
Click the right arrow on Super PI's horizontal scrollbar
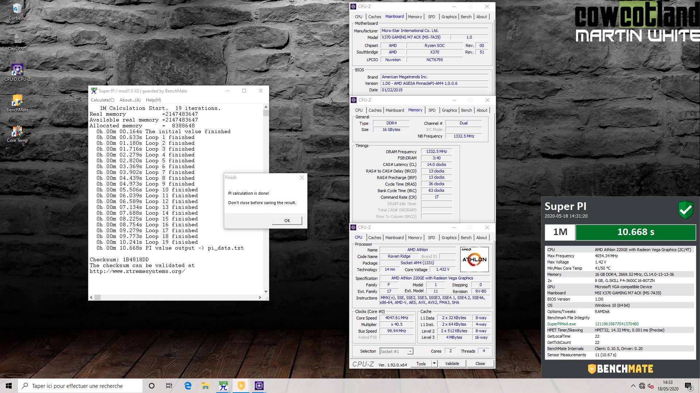(260, 298)
